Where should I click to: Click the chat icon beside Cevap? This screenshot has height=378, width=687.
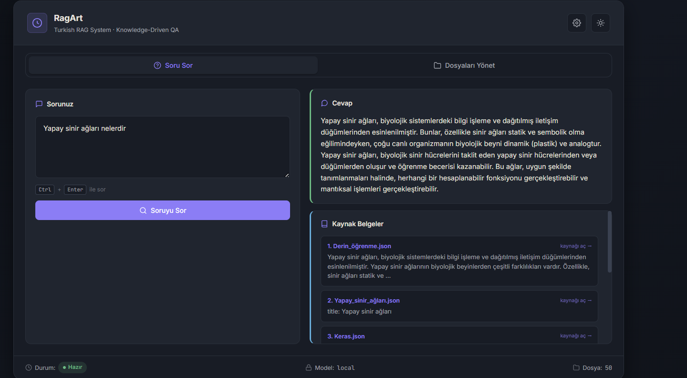324,103
